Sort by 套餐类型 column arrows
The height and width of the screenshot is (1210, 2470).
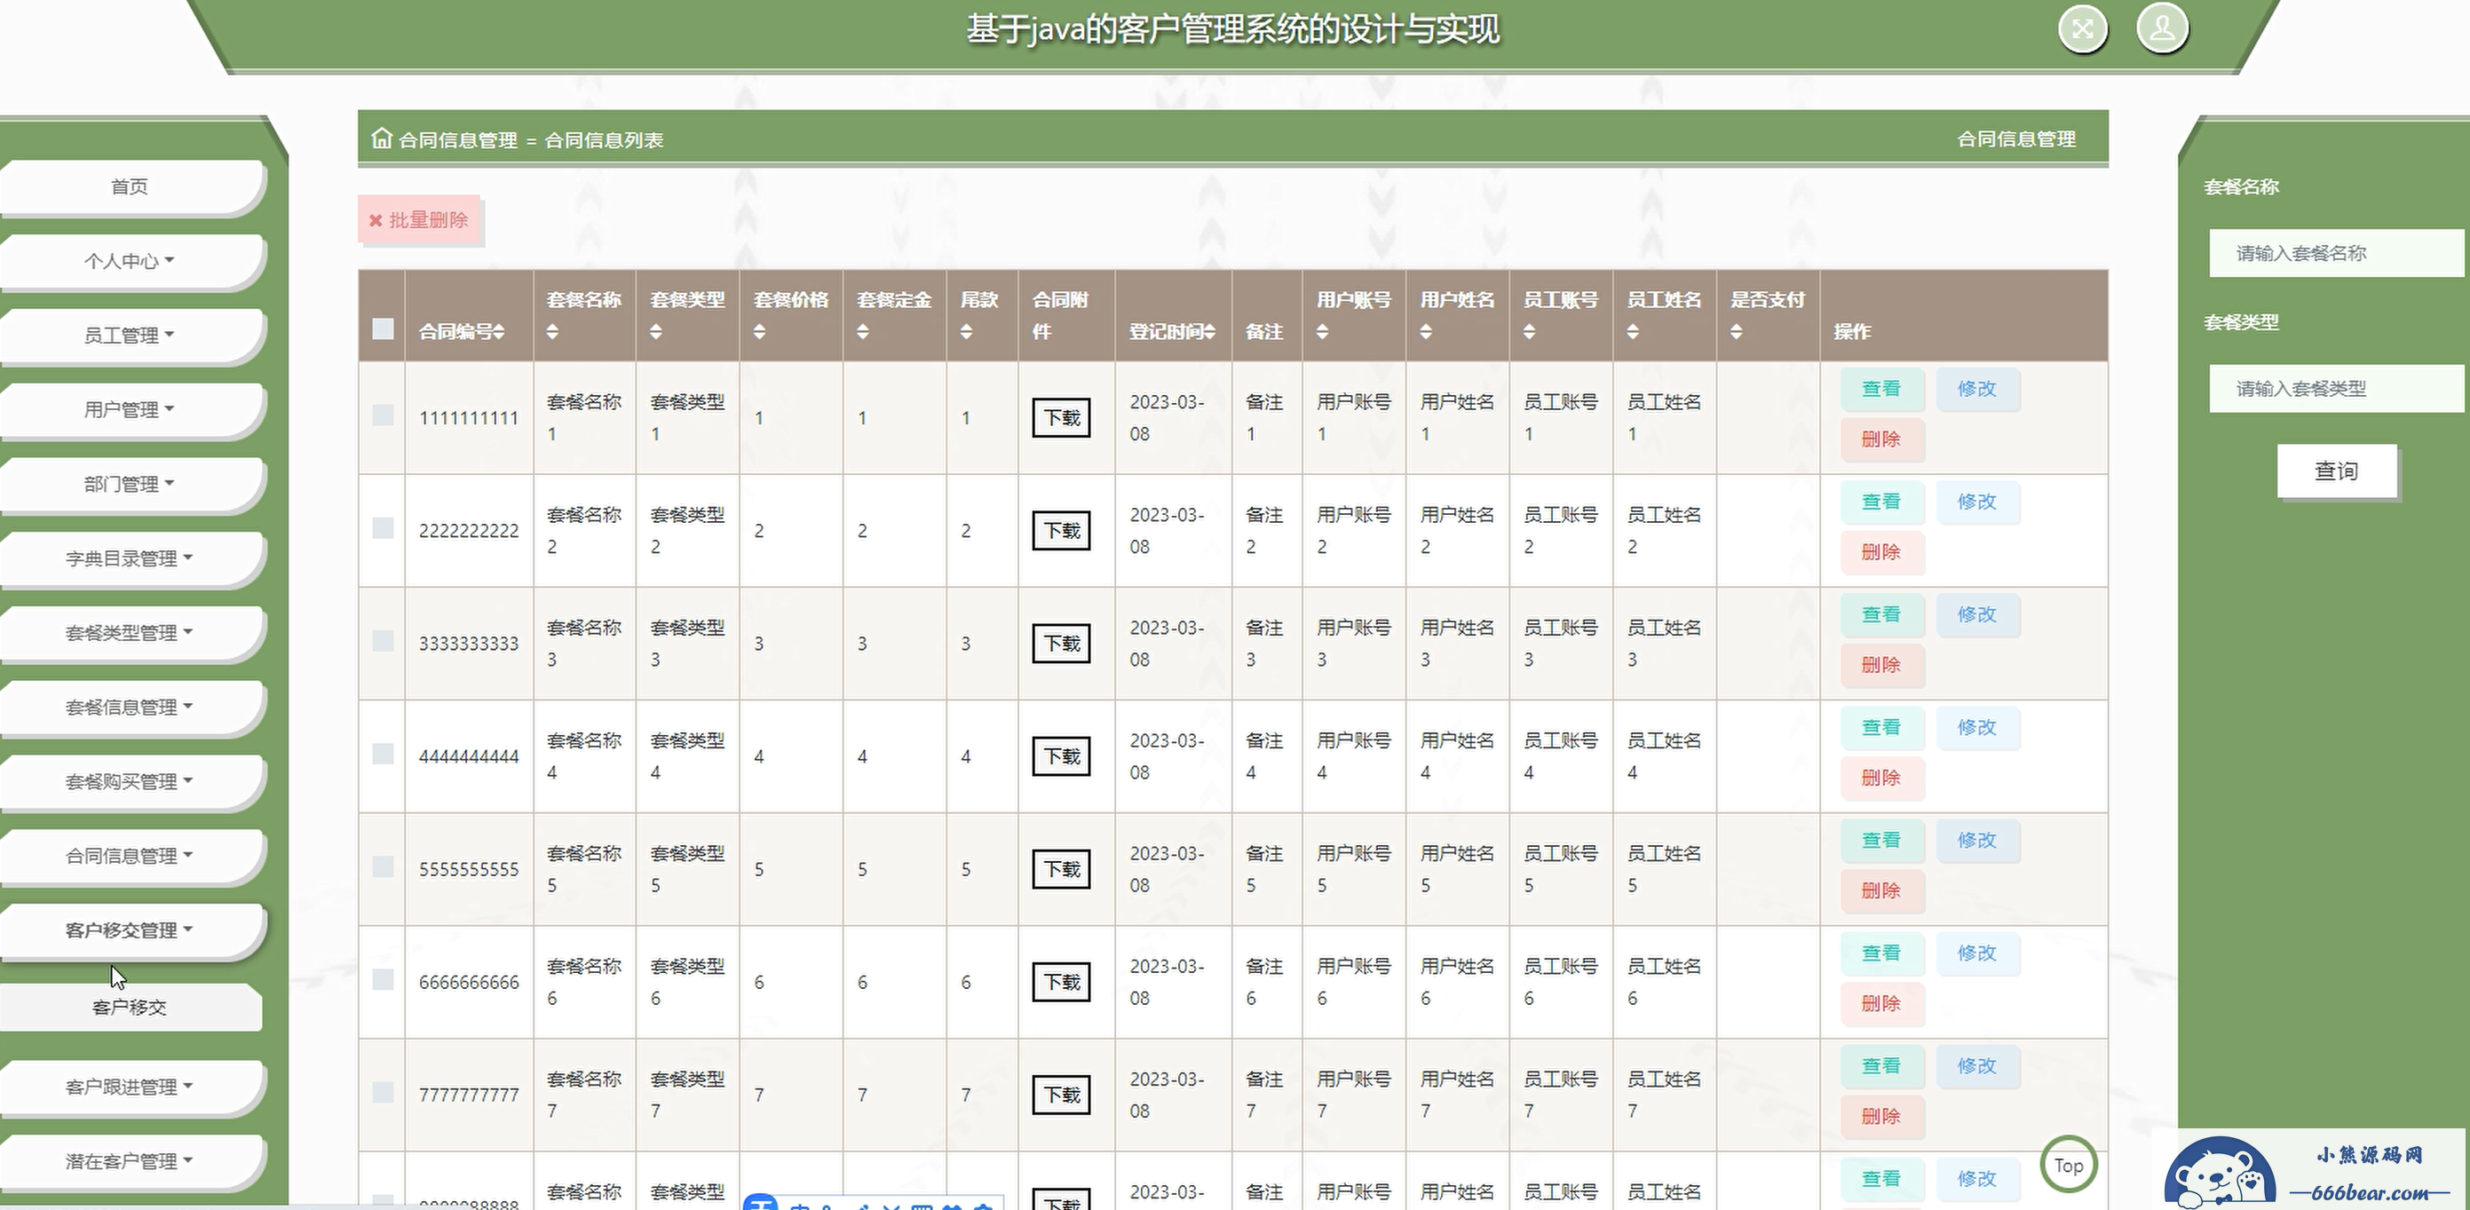coord(656,332)
